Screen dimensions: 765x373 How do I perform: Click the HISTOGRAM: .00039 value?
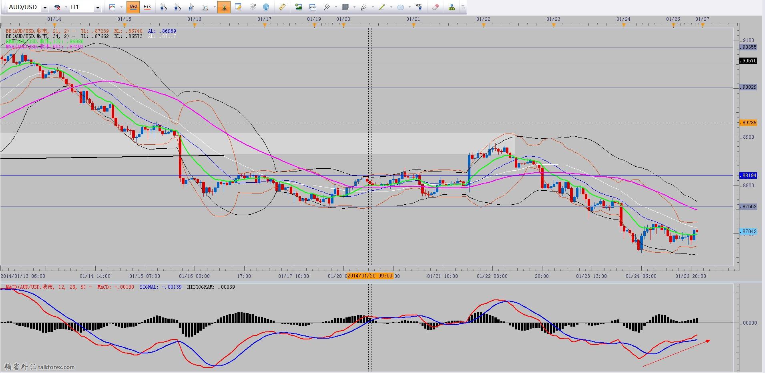pos(211,287)
